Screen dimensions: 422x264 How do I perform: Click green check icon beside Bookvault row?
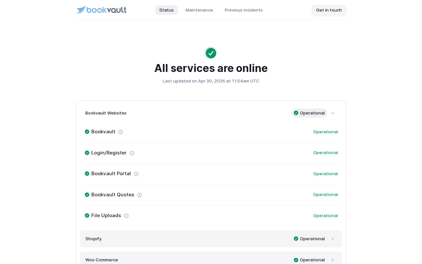tap(87, 132)
